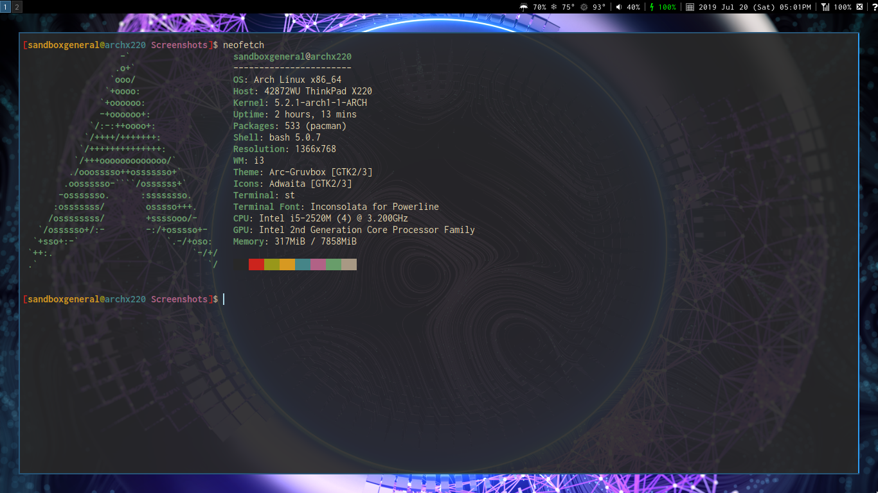Click the Packages: 533 (pacman) line
Image resolution: width=878 pixels, height=493 pixels.
click(x=290, y=126)
